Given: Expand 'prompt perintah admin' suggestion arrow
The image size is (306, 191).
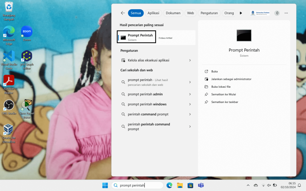Looking at the screenshot, I should (x=190, y=94).
